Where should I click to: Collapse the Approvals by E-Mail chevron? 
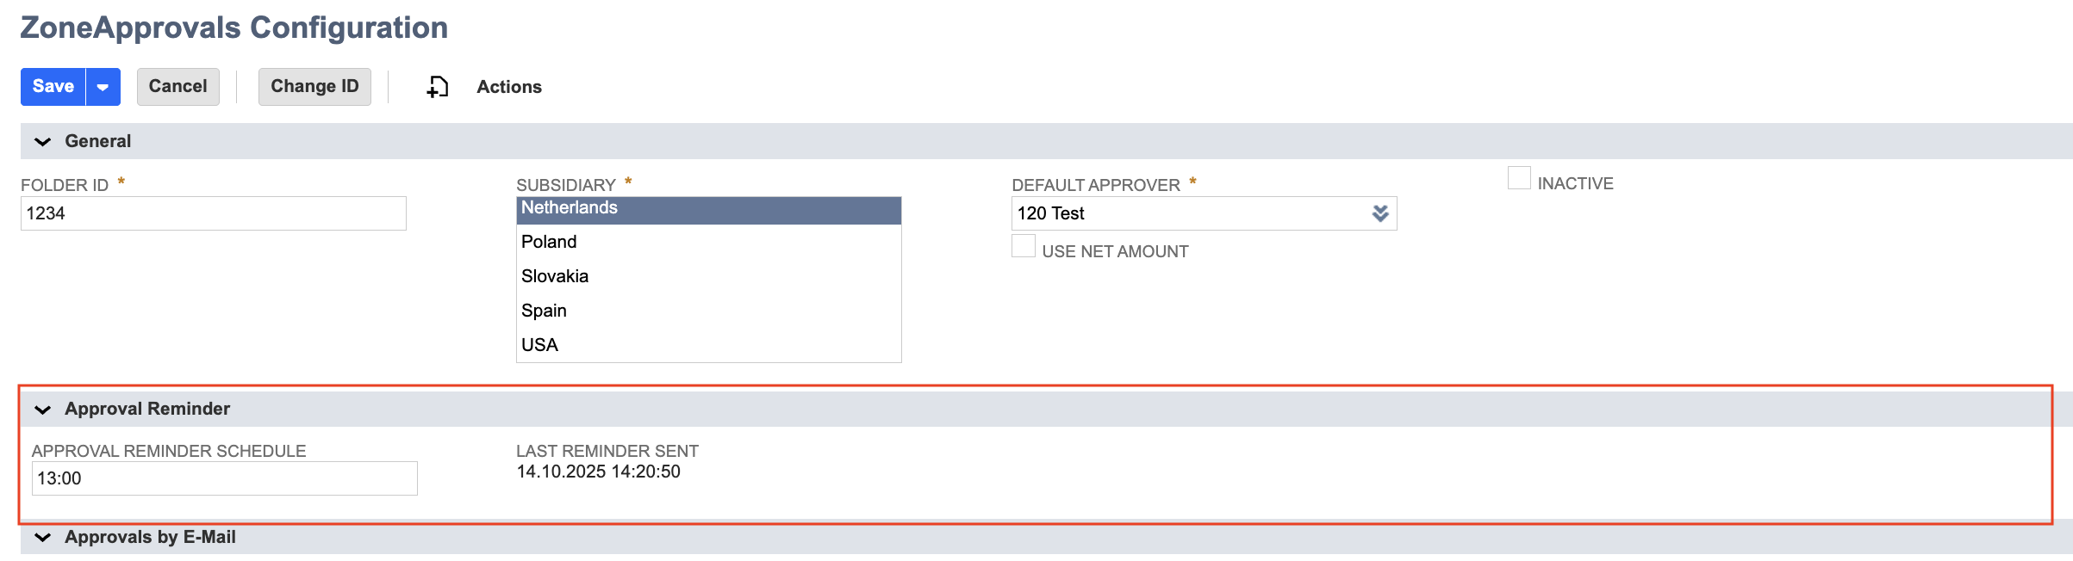(42, 538)
